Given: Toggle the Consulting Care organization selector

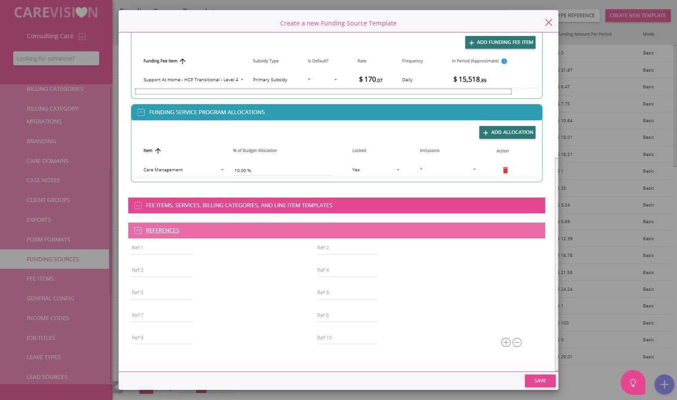Looking at the screenshot, I should 82,36.
